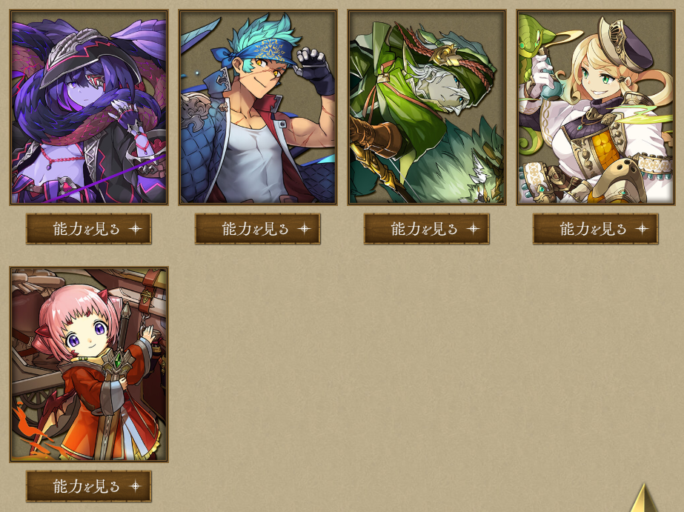Open the pink-haired horned girl card
684x512 pixels.
[x=89, y=365]
